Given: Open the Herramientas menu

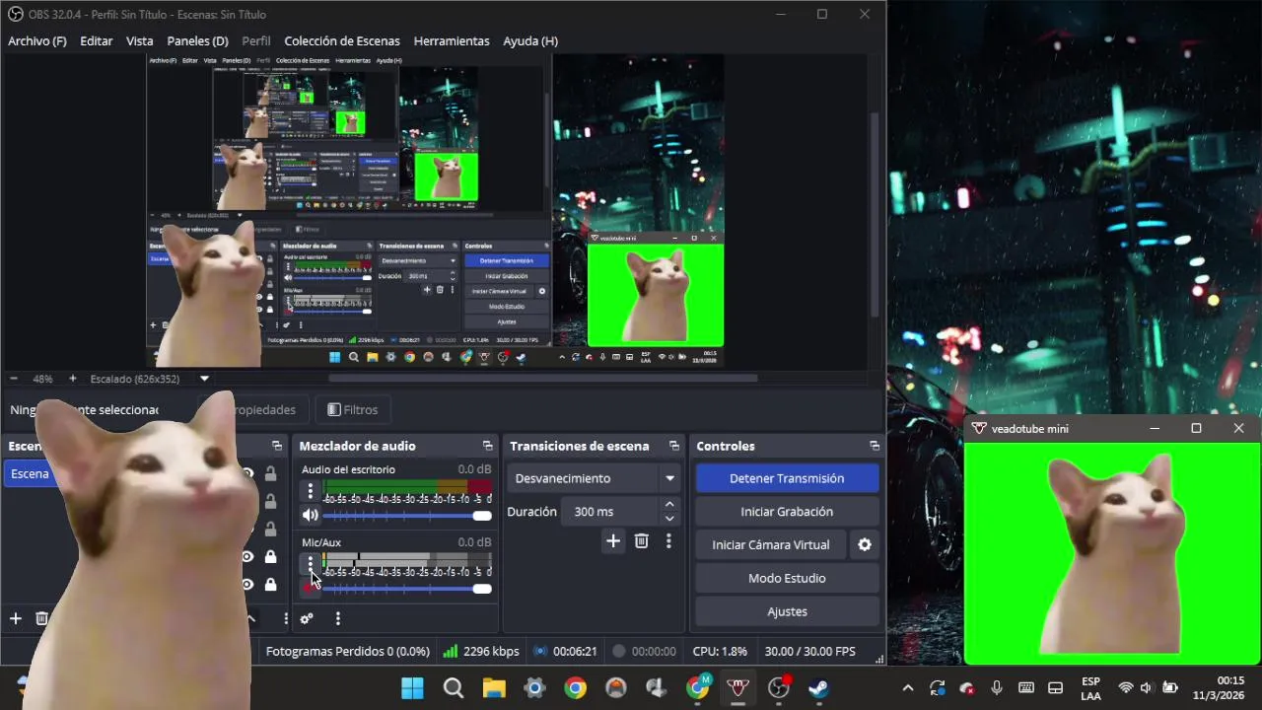Looking at the screenshot, I should click(x=452, y=40).
